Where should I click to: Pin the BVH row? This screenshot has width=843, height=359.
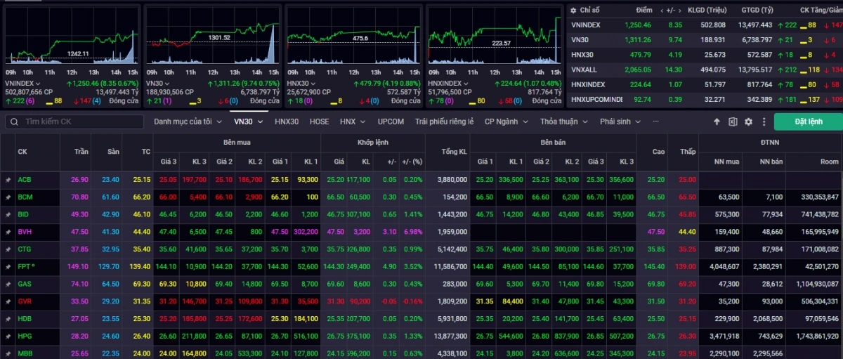point(8,232)
